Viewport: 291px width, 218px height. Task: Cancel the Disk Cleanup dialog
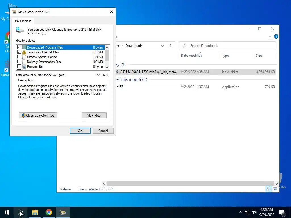[103, 131]
